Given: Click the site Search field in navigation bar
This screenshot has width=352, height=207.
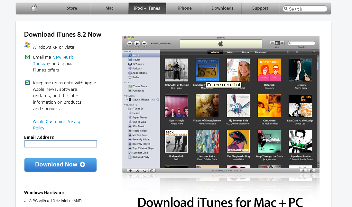Looking at the screenshot, I should [305, 9].
